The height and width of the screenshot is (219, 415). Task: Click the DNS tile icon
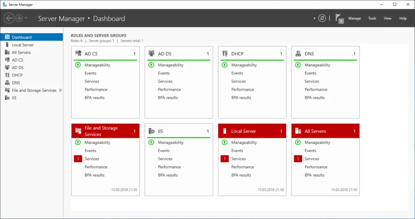click(298, 54)
